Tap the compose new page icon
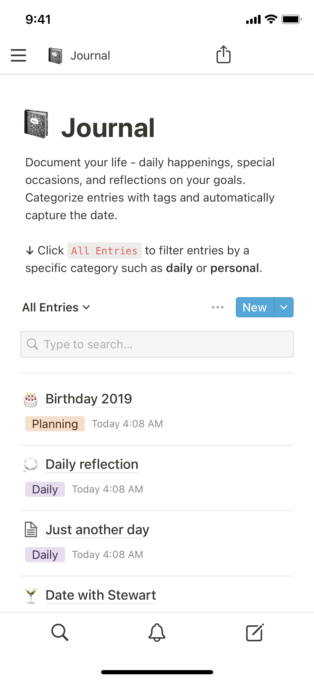Image resolution: width=314 pixels, height=681 pixels. 255,632
